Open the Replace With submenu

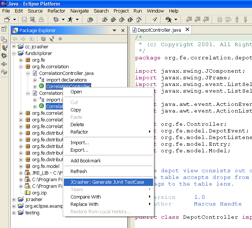108,204
